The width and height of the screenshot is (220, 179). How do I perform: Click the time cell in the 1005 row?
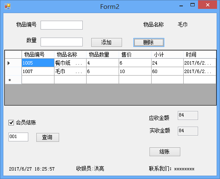point(200,63)
